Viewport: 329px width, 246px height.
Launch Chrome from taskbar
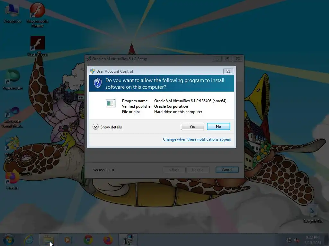(88, 240)
